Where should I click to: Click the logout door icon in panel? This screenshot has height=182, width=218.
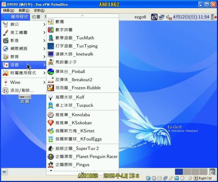[x=214, y=17]
